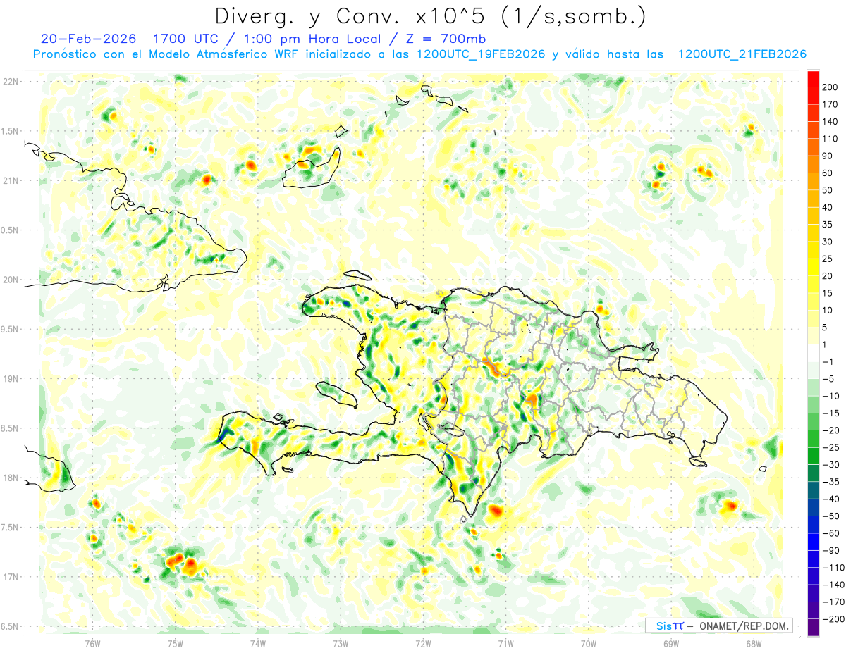
Task: Click the '19N' latitude label
Action: click(x=11, y=379)
